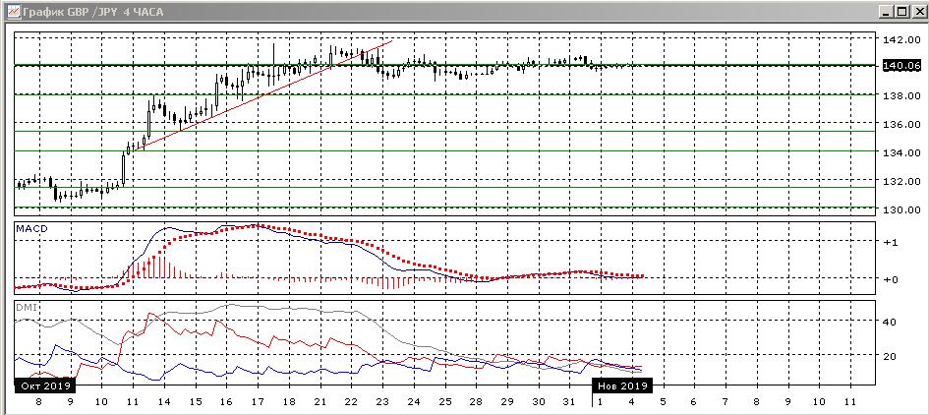929x415 pixels.
Task: Click the DMI 40 scale label
Action: [890, 322]
